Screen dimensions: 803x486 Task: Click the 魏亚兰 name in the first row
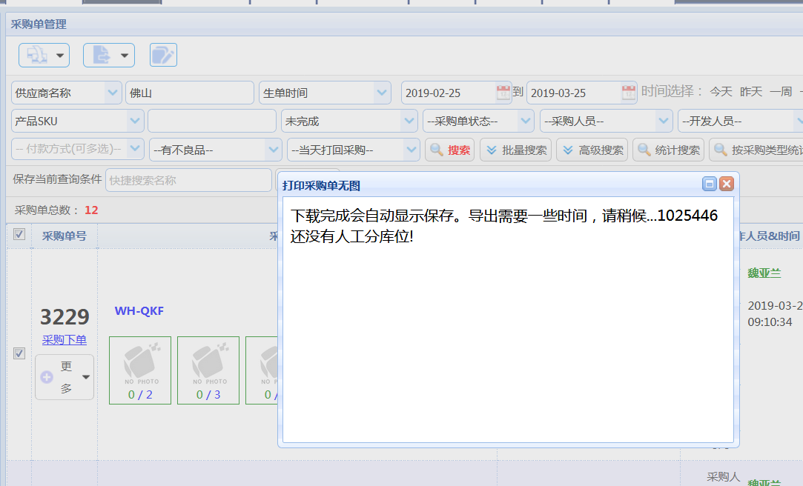click(x=764, y=273)
